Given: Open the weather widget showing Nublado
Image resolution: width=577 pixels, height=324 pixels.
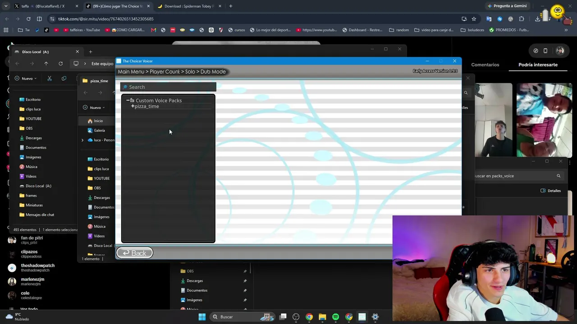Looking at the screenshot, I should click(18, 317).
